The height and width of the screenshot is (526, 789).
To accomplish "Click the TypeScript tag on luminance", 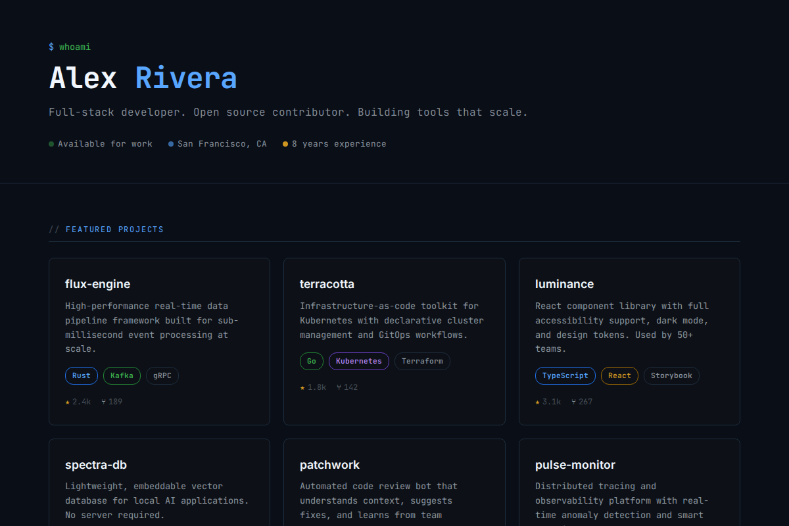I will click(x=565, y=376).
